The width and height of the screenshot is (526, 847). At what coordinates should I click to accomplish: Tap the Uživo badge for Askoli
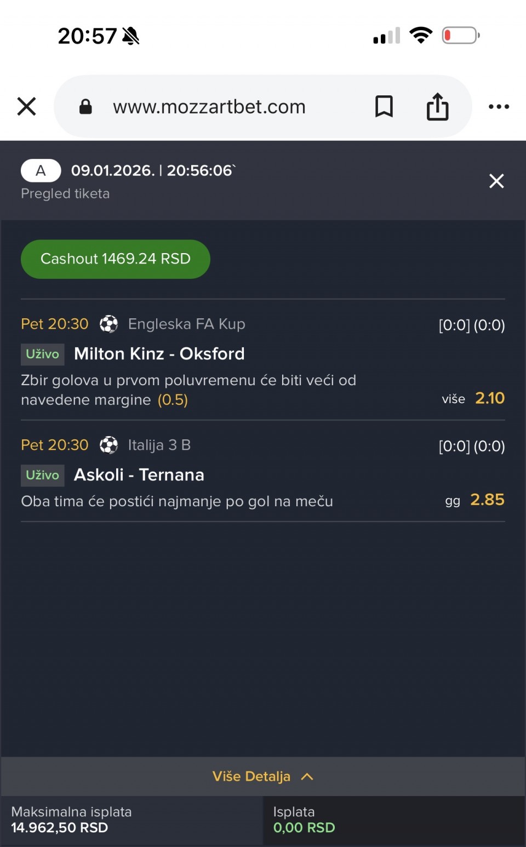point(42,475)
